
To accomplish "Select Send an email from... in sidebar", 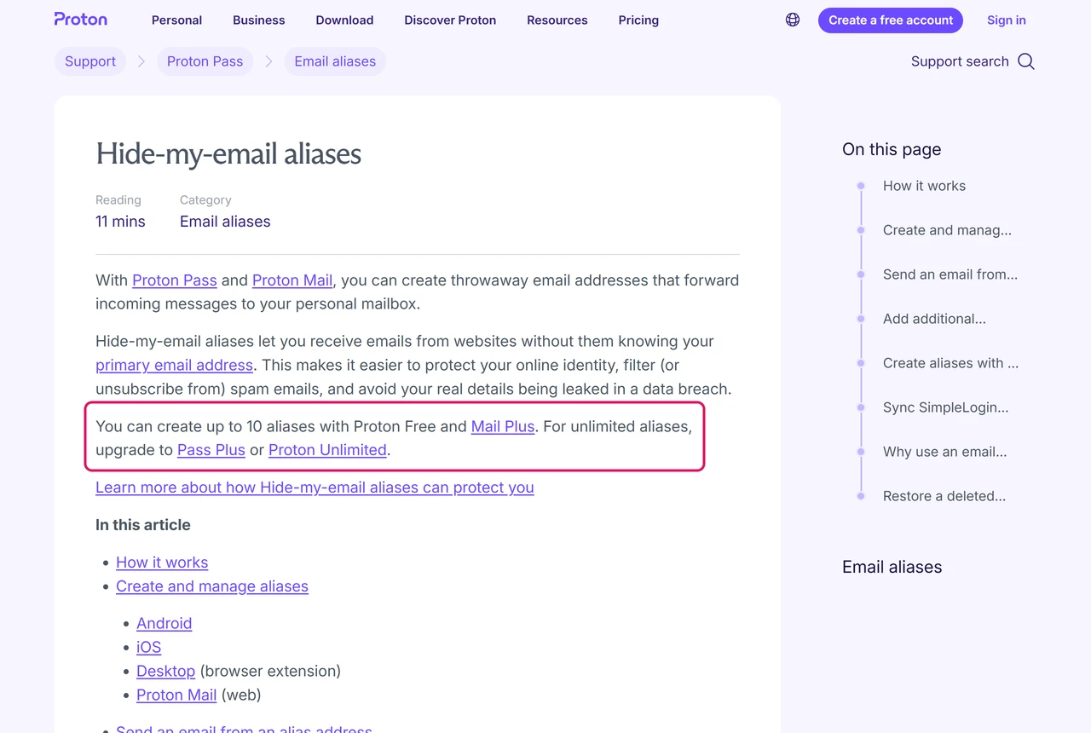I will [x=950, y=274].
